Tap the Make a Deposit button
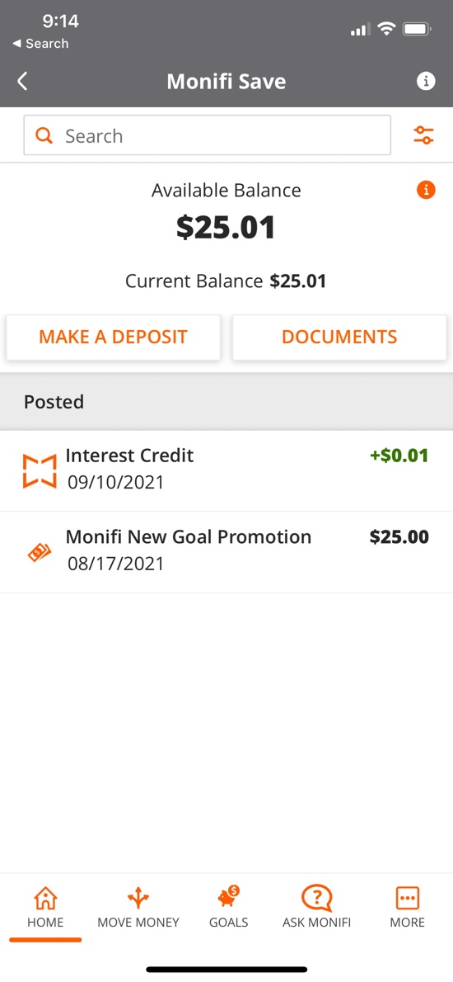The image size is (453, 982). click(113, 337)
